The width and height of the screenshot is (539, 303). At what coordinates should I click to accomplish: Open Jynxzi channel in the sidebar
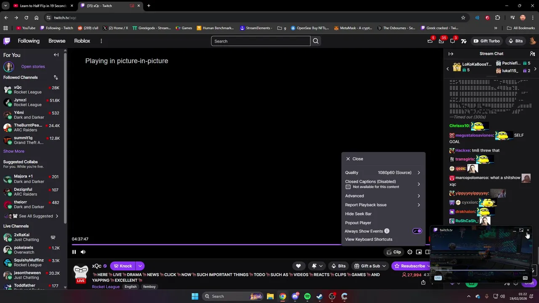tap(32, 102)
